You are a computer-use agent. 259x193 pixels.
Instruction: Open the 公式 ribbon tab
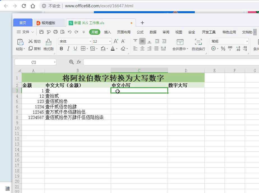[140, 32]
